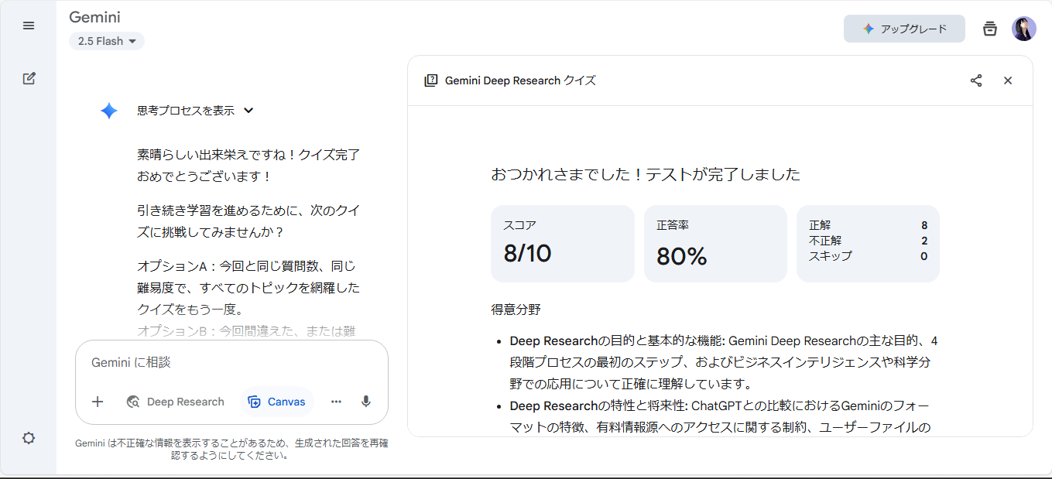Click the アップグレード button
The height and width of the screenshot is (479, 1052).
(904, 29)
